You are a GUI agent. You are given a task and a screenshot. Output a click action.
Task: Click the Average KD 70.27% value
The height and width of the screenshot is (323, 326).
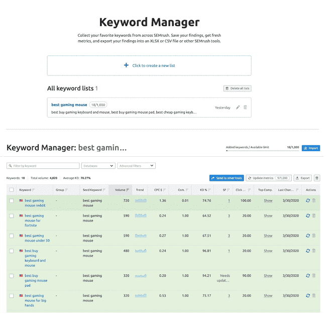pos(85,178)
